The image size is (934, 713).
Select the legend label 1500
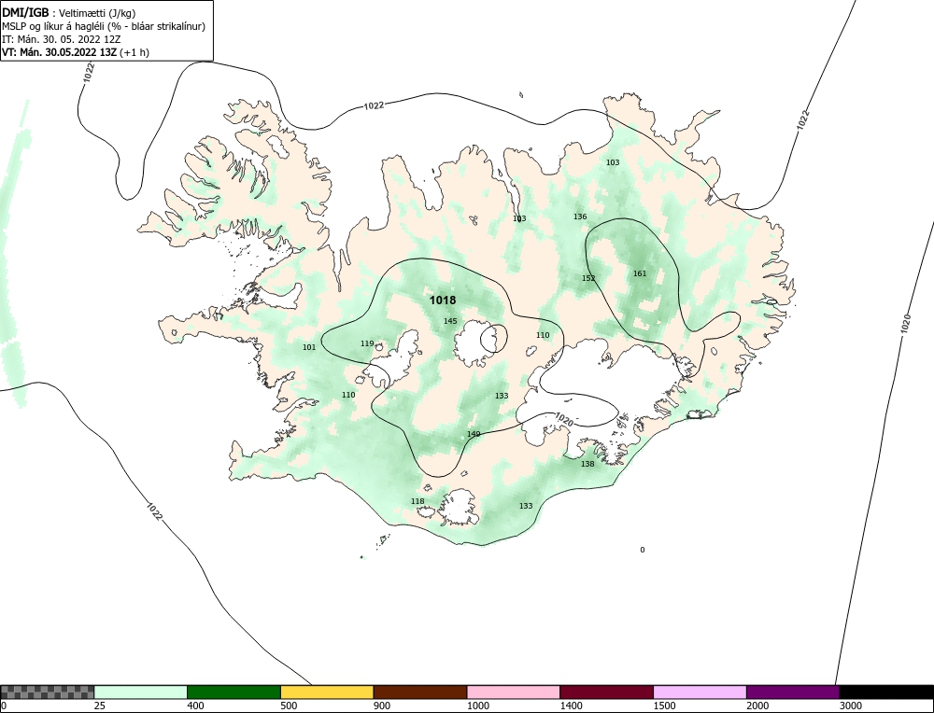point(664,706)
